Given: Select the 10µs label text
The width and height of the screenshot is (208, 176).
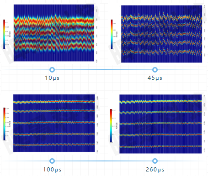Looking at the screenshot, I should (52, 78).
